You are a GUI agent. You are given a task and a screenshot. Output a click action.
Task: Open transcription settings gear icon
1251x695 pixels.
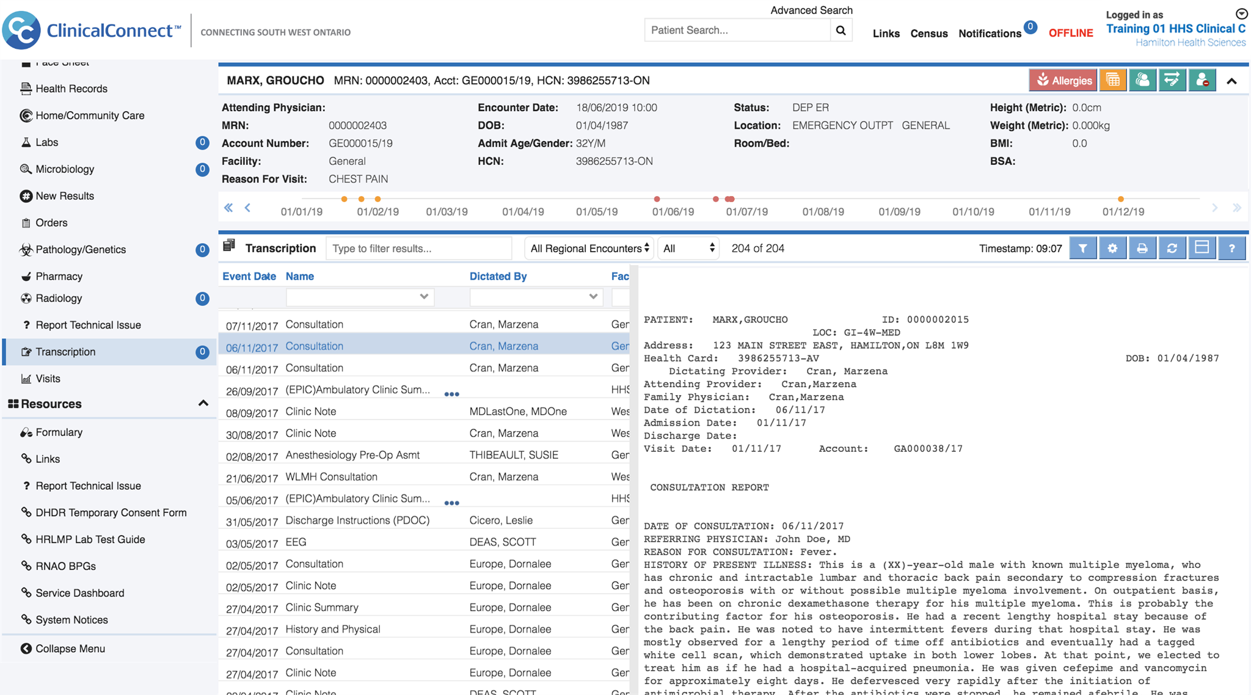(1112, 248)
